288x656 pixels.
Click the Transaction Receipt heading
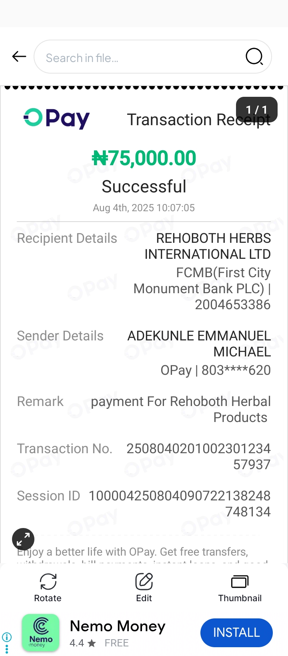coord(180,120)
